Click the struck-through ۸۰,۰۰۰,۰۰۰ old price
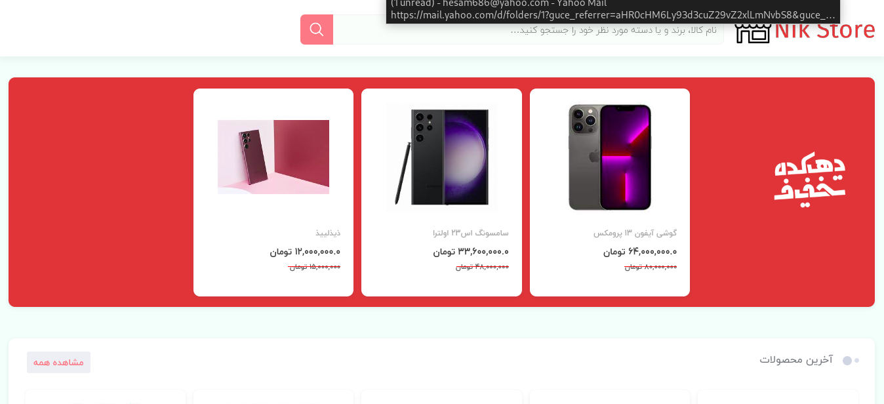This screenshot has width=884, height=404. [x=651, y=267]
